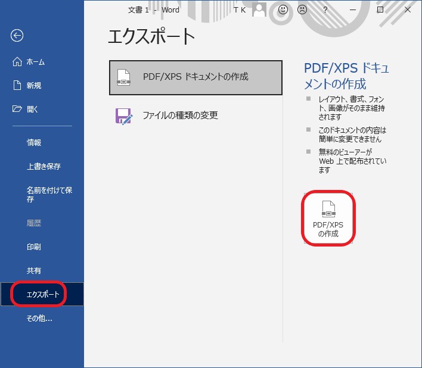Select エクスポート in the sidebar
Screen dimensions: 422x368
42,294
